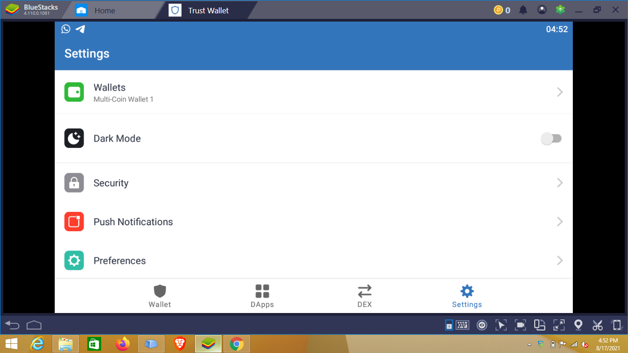Take a screenshot with the scissors icon
Screen dimensions: 628x353
(x=598, y=325)
